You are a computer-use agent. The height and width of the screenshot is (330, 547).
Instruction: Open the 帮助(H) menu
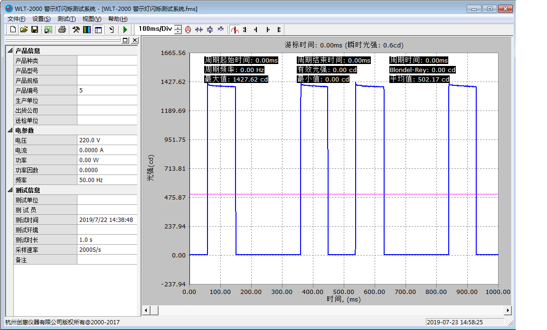click(118, 19)
